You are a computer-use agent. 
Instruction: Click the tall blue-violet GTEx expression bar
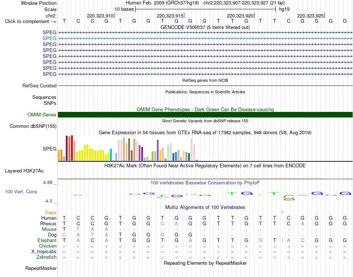tap(158, 150)
